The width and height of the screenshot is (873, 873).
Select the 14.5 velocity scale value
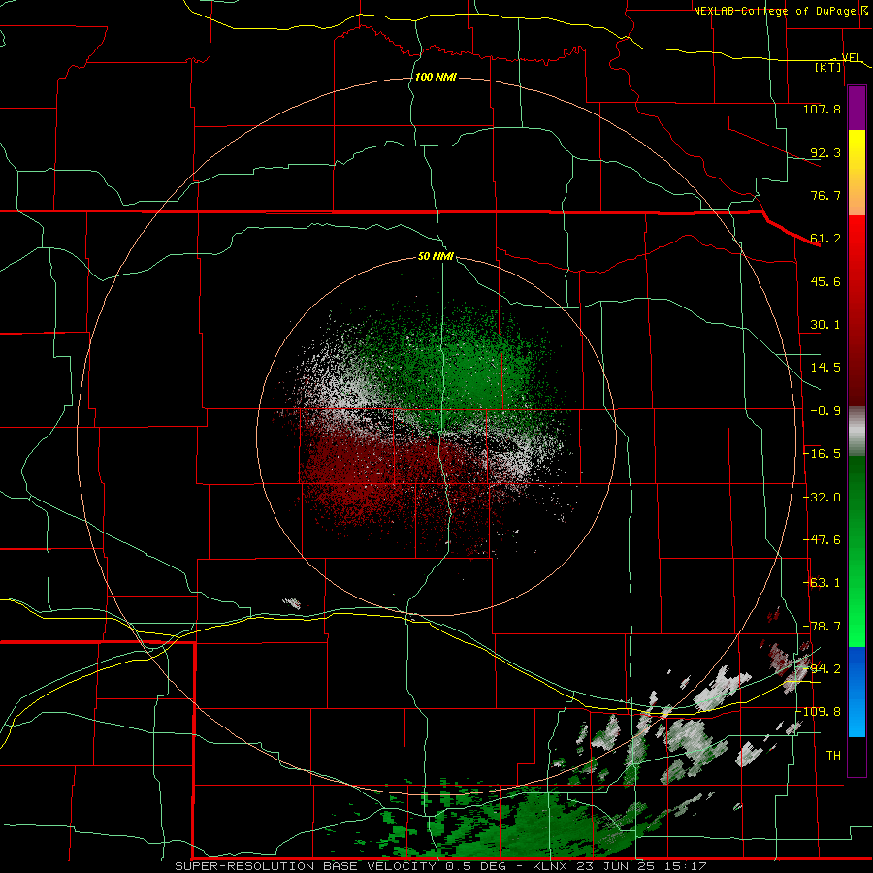(x=825, y=368)
